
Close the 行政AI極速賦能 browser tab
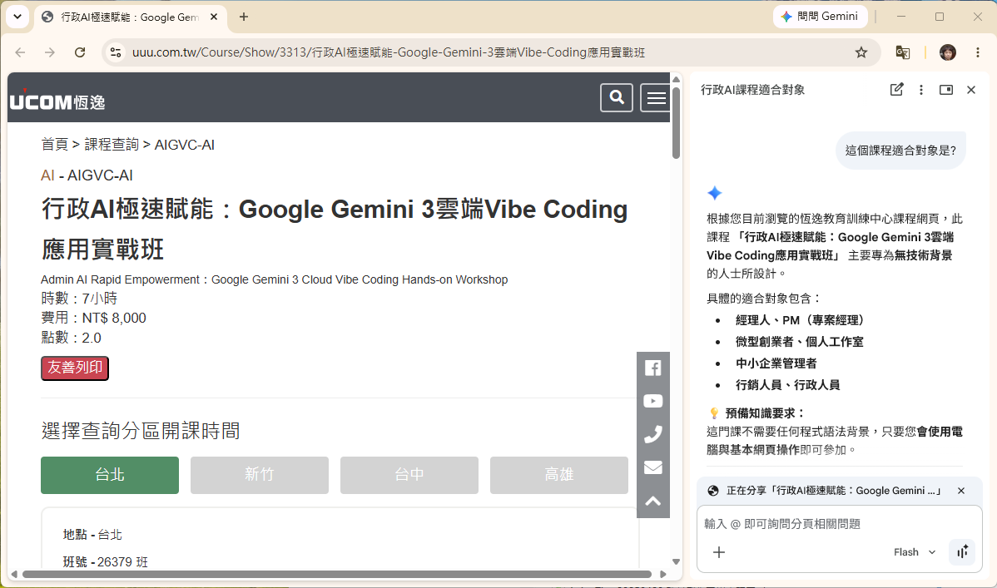click(214, 17)
